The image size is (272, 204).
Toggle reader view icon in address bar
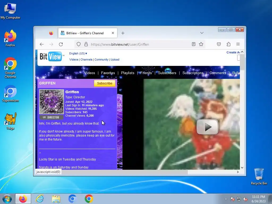194,44
